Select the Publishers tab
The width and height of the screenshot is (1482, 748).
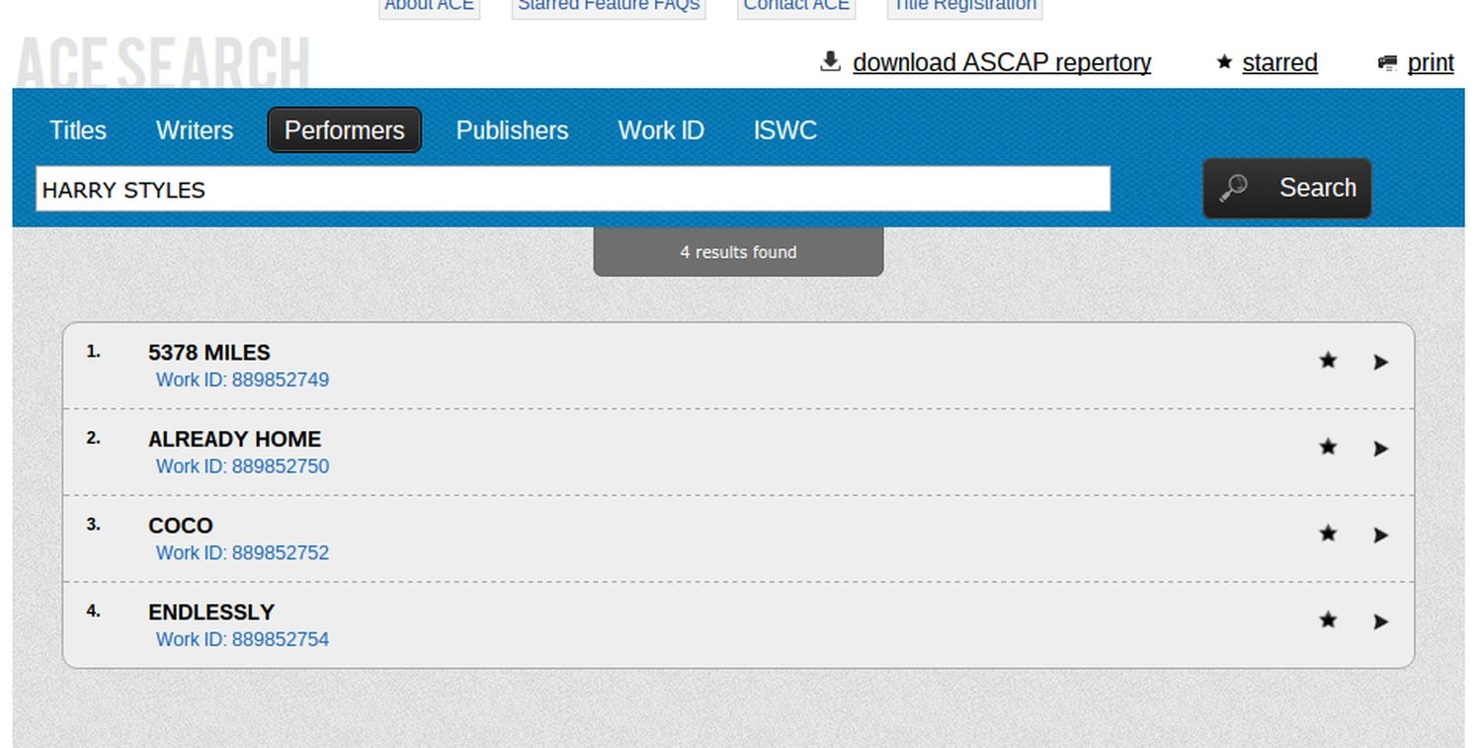click(512, 130)
